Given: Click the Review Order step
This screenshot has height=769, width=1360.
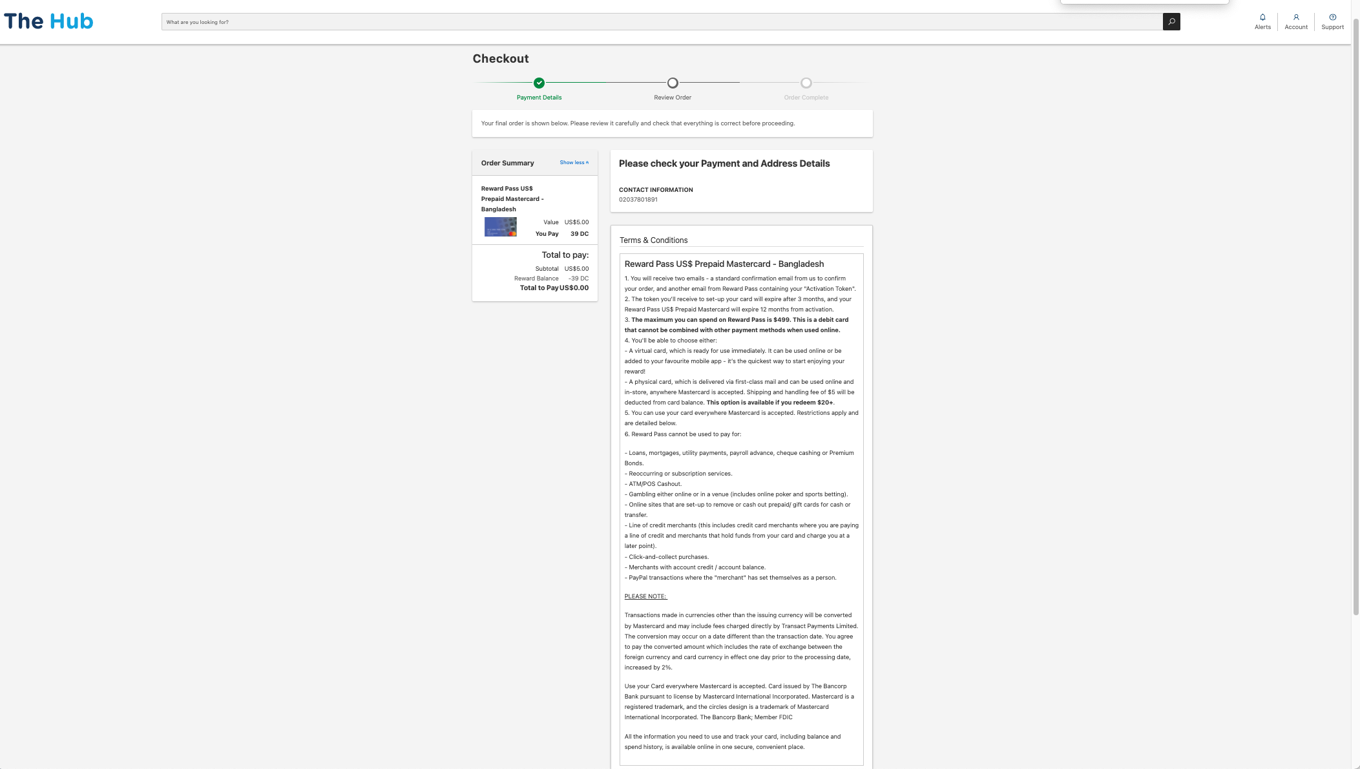Looking at the screenshot, I should (673, 89).
